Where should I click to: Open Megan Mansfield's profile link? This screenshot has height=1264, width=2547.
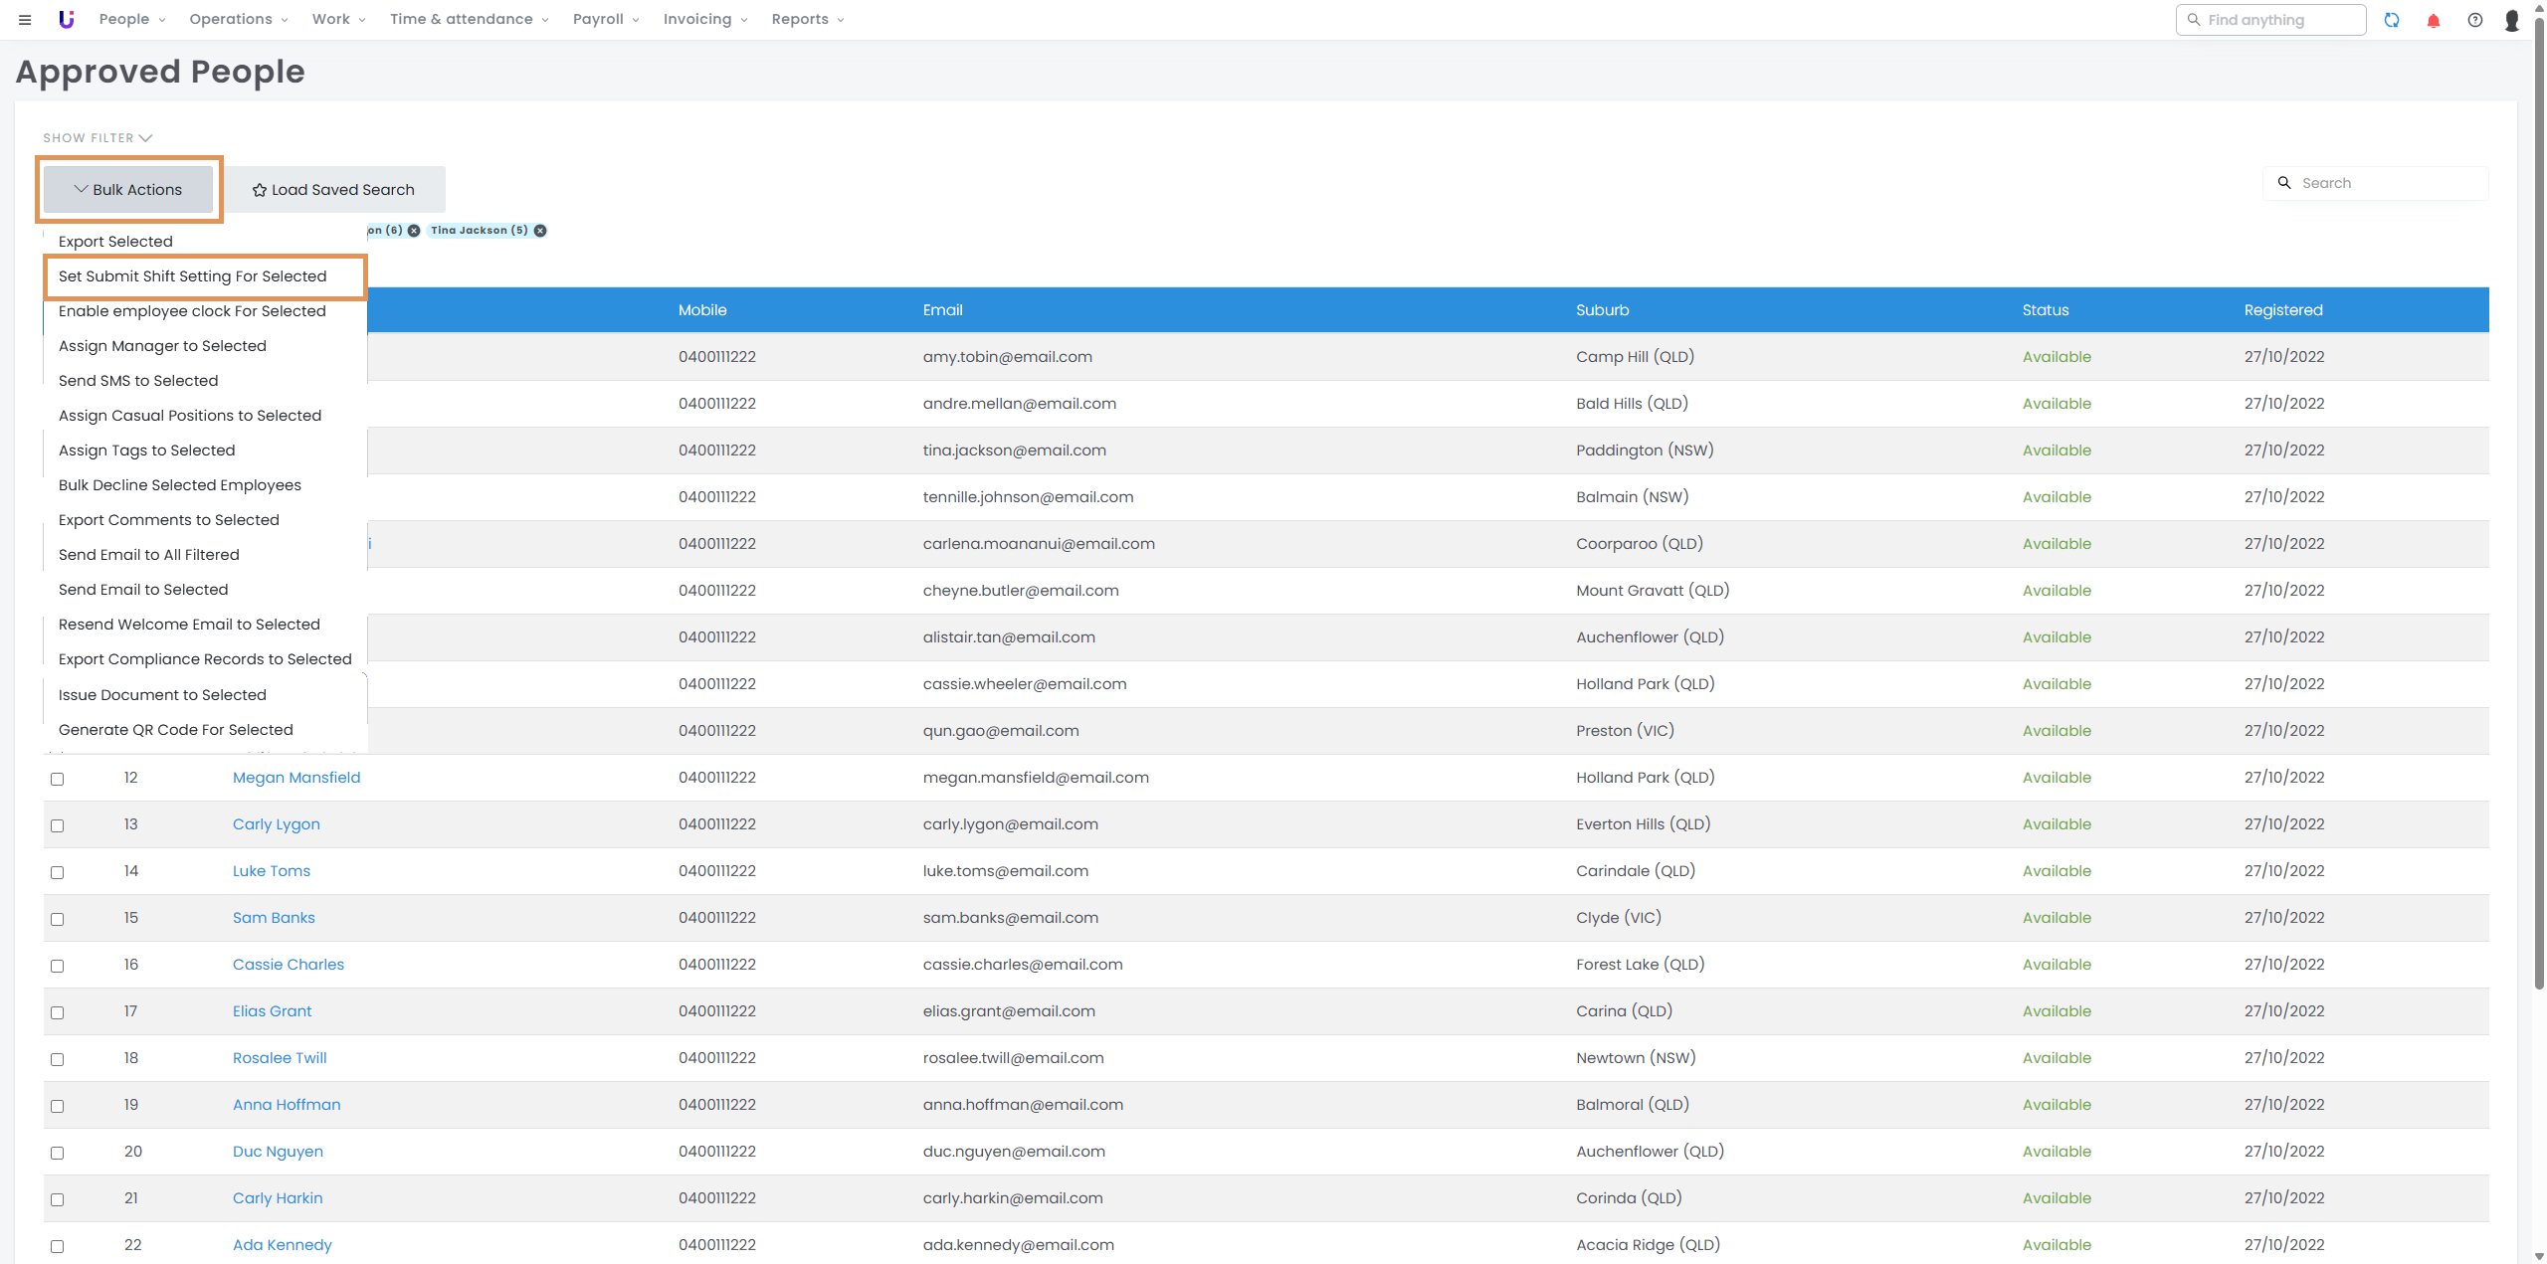click(296, 778)
